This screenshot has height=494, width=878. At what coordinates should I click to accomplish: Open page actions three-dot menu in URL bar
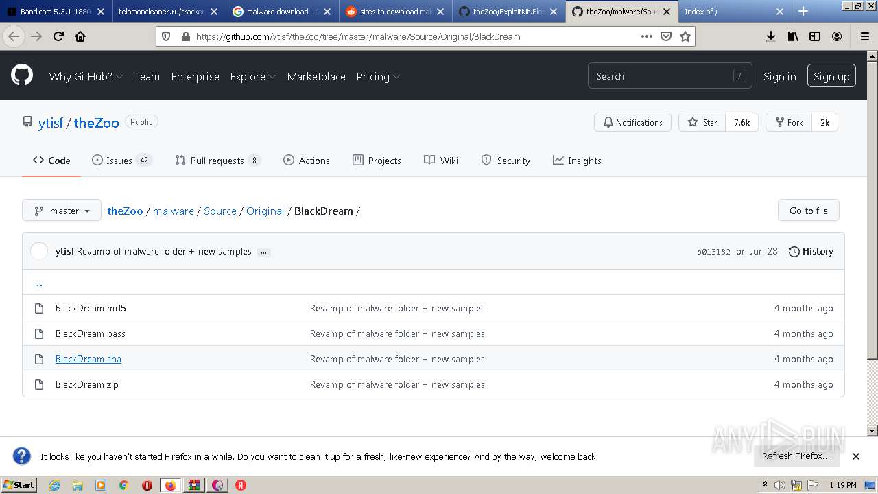pyautogui.click(x=646, y=36)
